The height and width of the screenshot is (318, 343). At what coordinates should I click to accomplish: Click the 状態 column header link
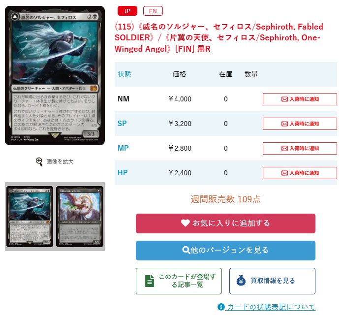click(x=124, y=74)
